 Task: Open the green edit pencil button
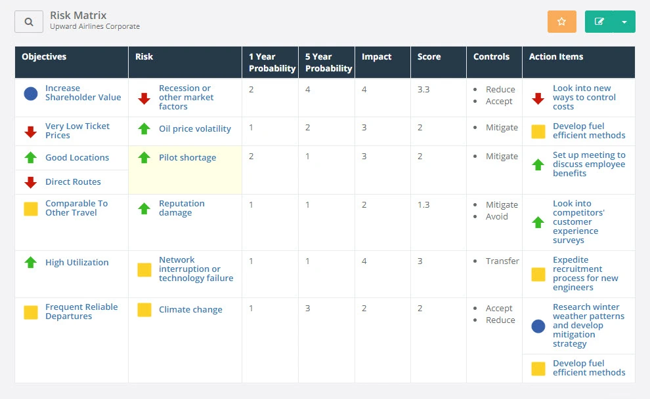(x=599, y=21)
